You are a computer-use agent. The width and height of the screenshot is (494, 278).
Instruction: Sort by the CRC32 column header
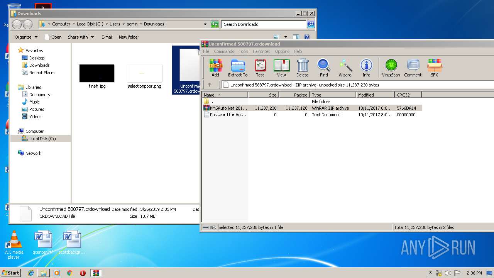click(408, 95)
